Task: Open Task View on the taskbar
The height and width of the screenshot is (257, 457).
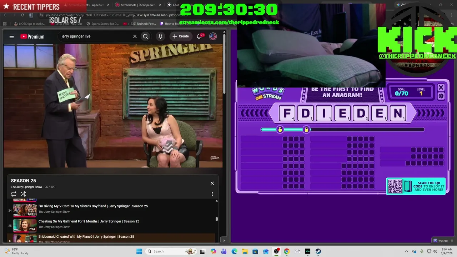Action: click(202, 251)
